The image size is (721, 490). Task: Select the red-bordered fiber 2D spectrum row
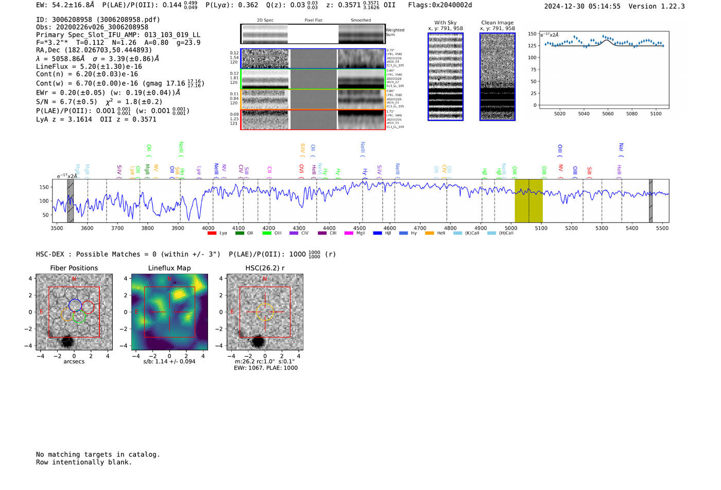(313, 119)
